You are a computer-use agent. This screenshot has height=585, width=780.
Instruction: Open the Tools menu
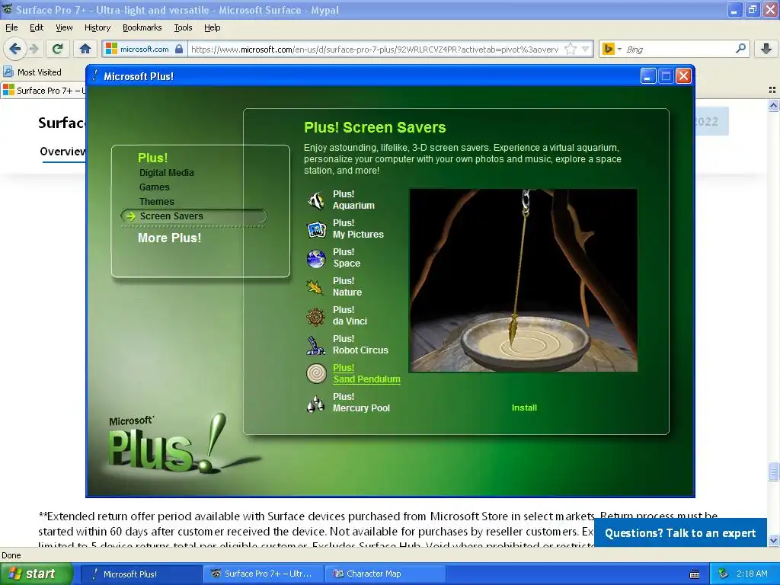pyautogui.click(x=183, y=27)
